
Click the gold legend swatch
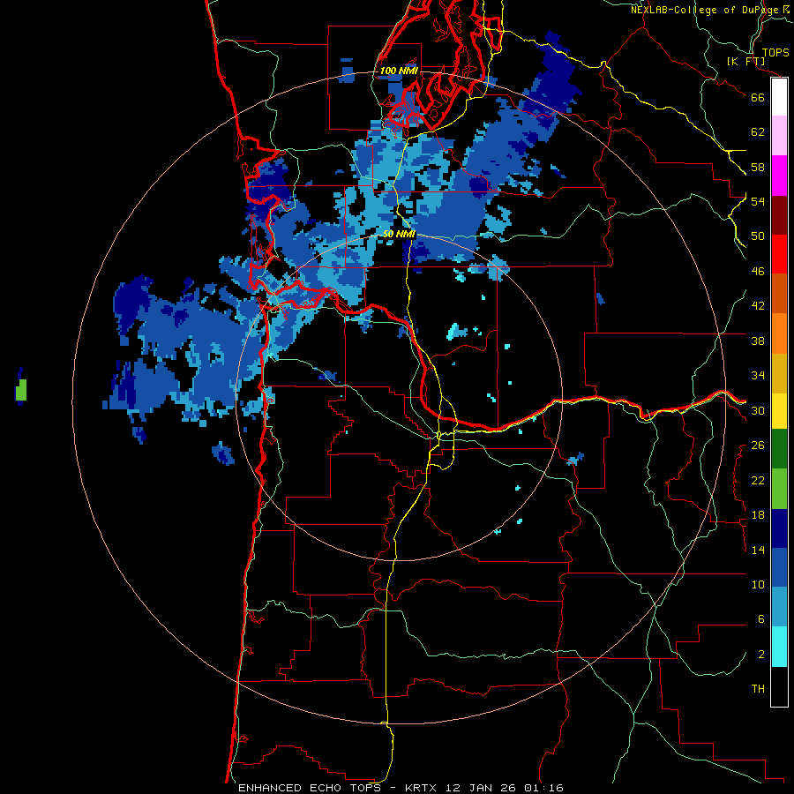pyautogui.click(x=779, y=373)
